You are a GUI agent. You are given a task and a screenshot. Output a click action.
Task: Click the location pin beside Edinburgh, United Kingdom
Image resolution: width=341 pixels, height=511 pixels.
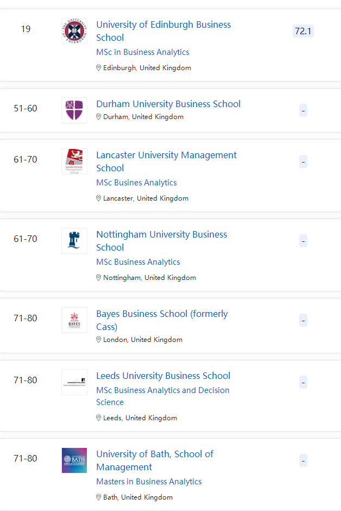click(x=99, y=68)
